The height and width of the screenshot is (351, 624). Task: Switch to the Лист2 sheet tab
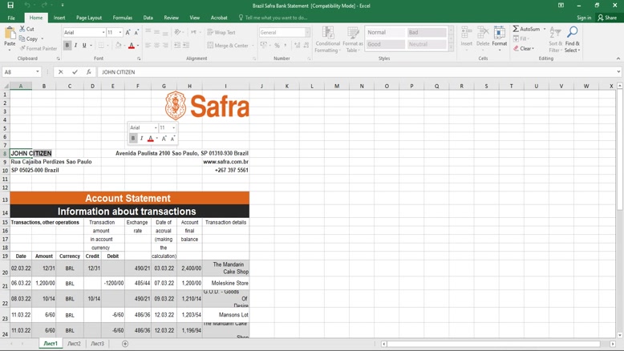point(74,344)
